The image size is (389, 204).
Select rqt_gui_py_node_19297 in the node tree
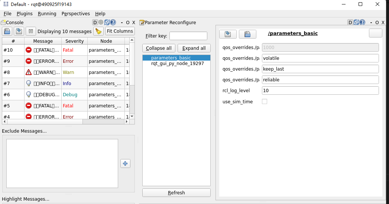177,64
